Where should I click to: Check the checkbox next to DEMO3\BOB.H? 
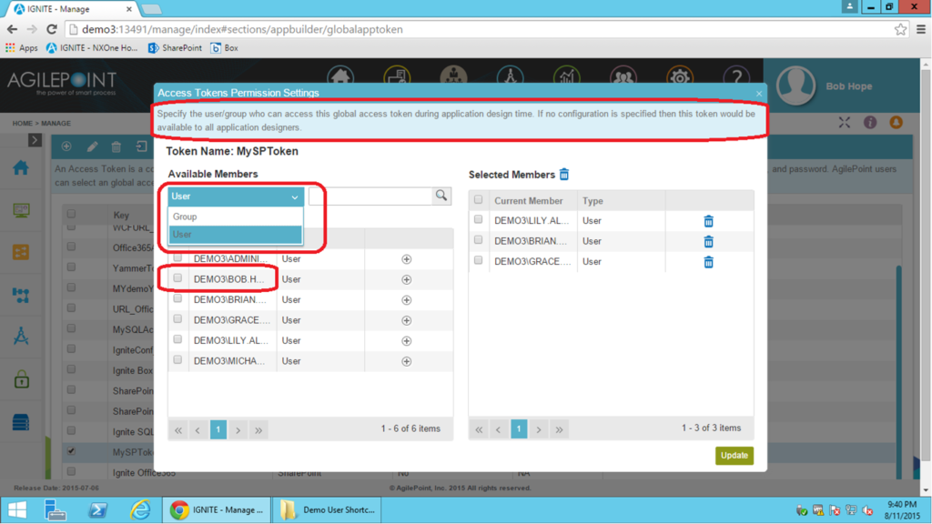tap(177, 279)
